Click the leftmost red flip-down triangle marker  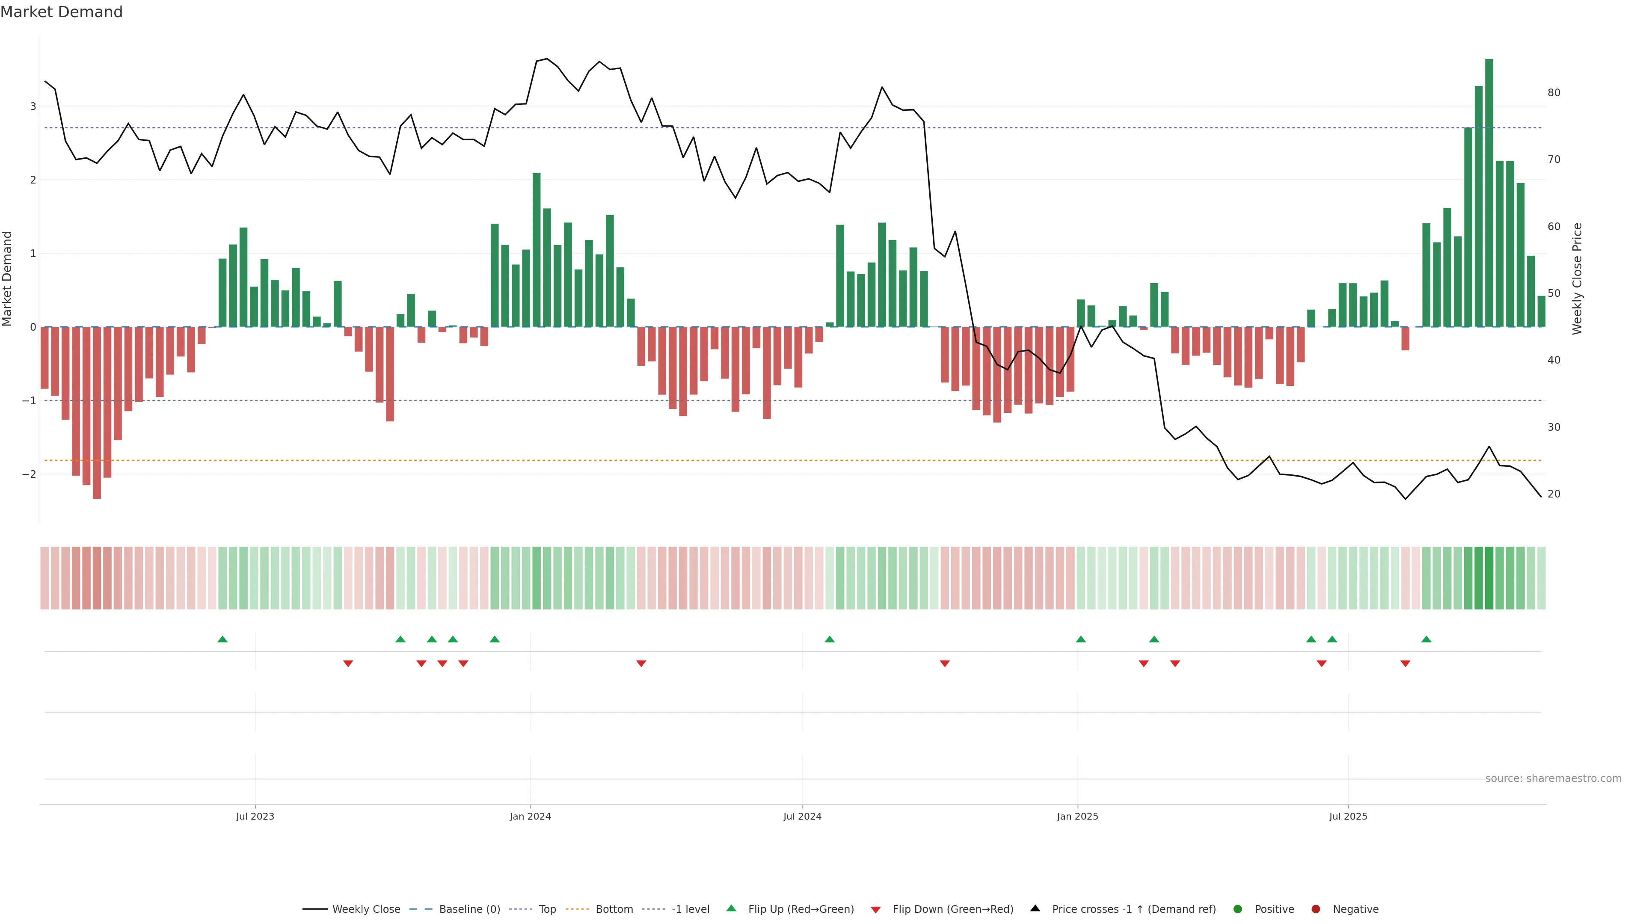coord(348,664)
